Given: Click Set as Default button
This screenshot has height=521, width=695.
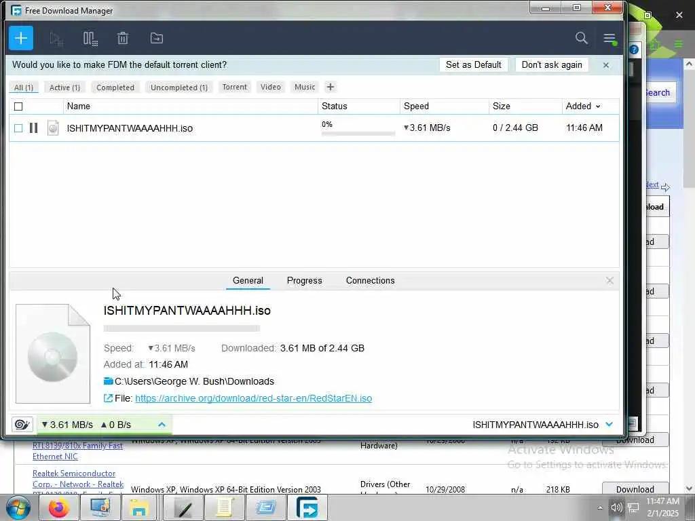Looking at the screenshot, I should pyautogui.click(x=473, y=64).
